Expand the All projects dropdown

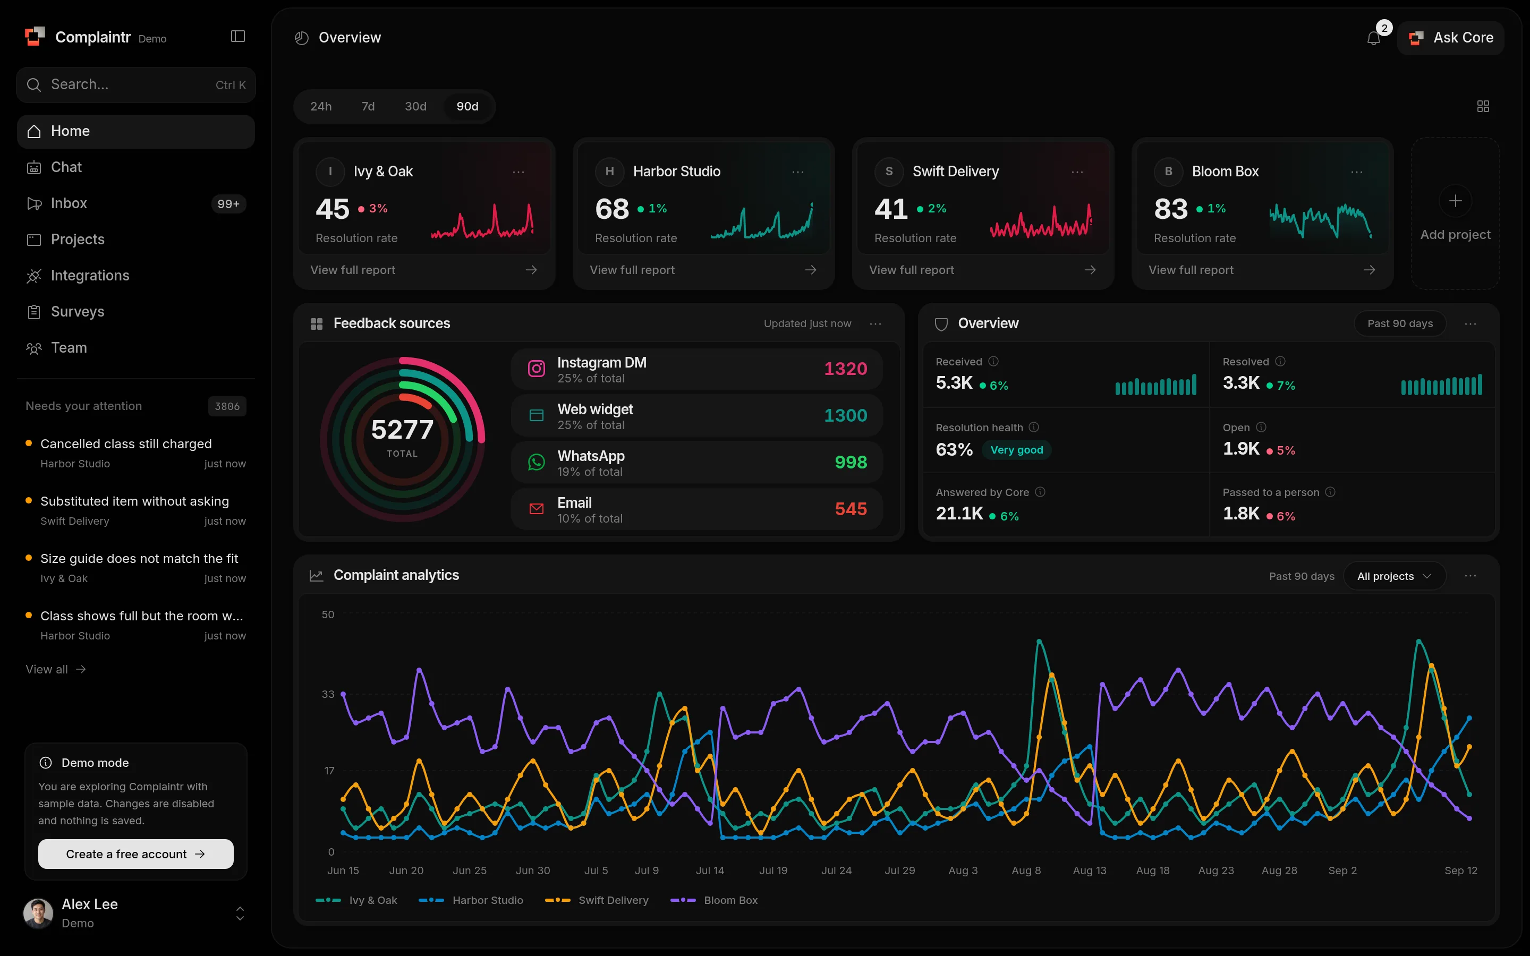click(1394, 576)
